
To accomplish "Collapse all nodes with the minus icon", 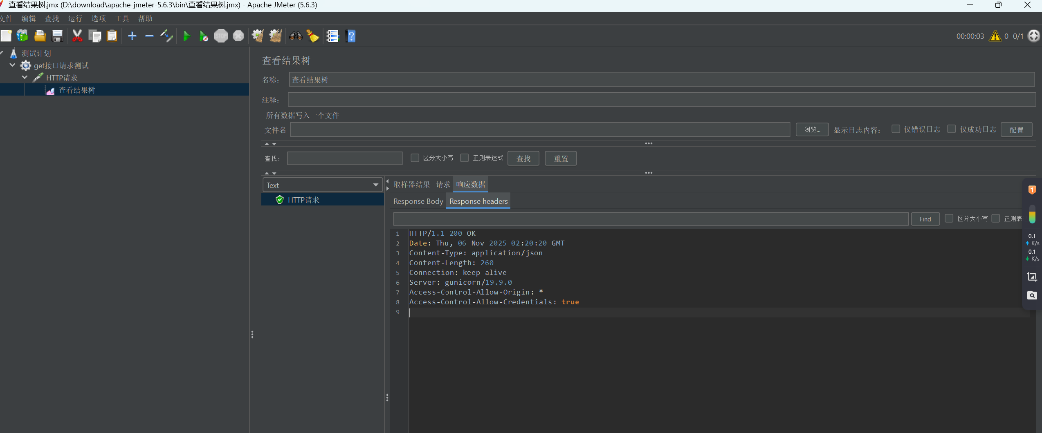I will point(149,36).
